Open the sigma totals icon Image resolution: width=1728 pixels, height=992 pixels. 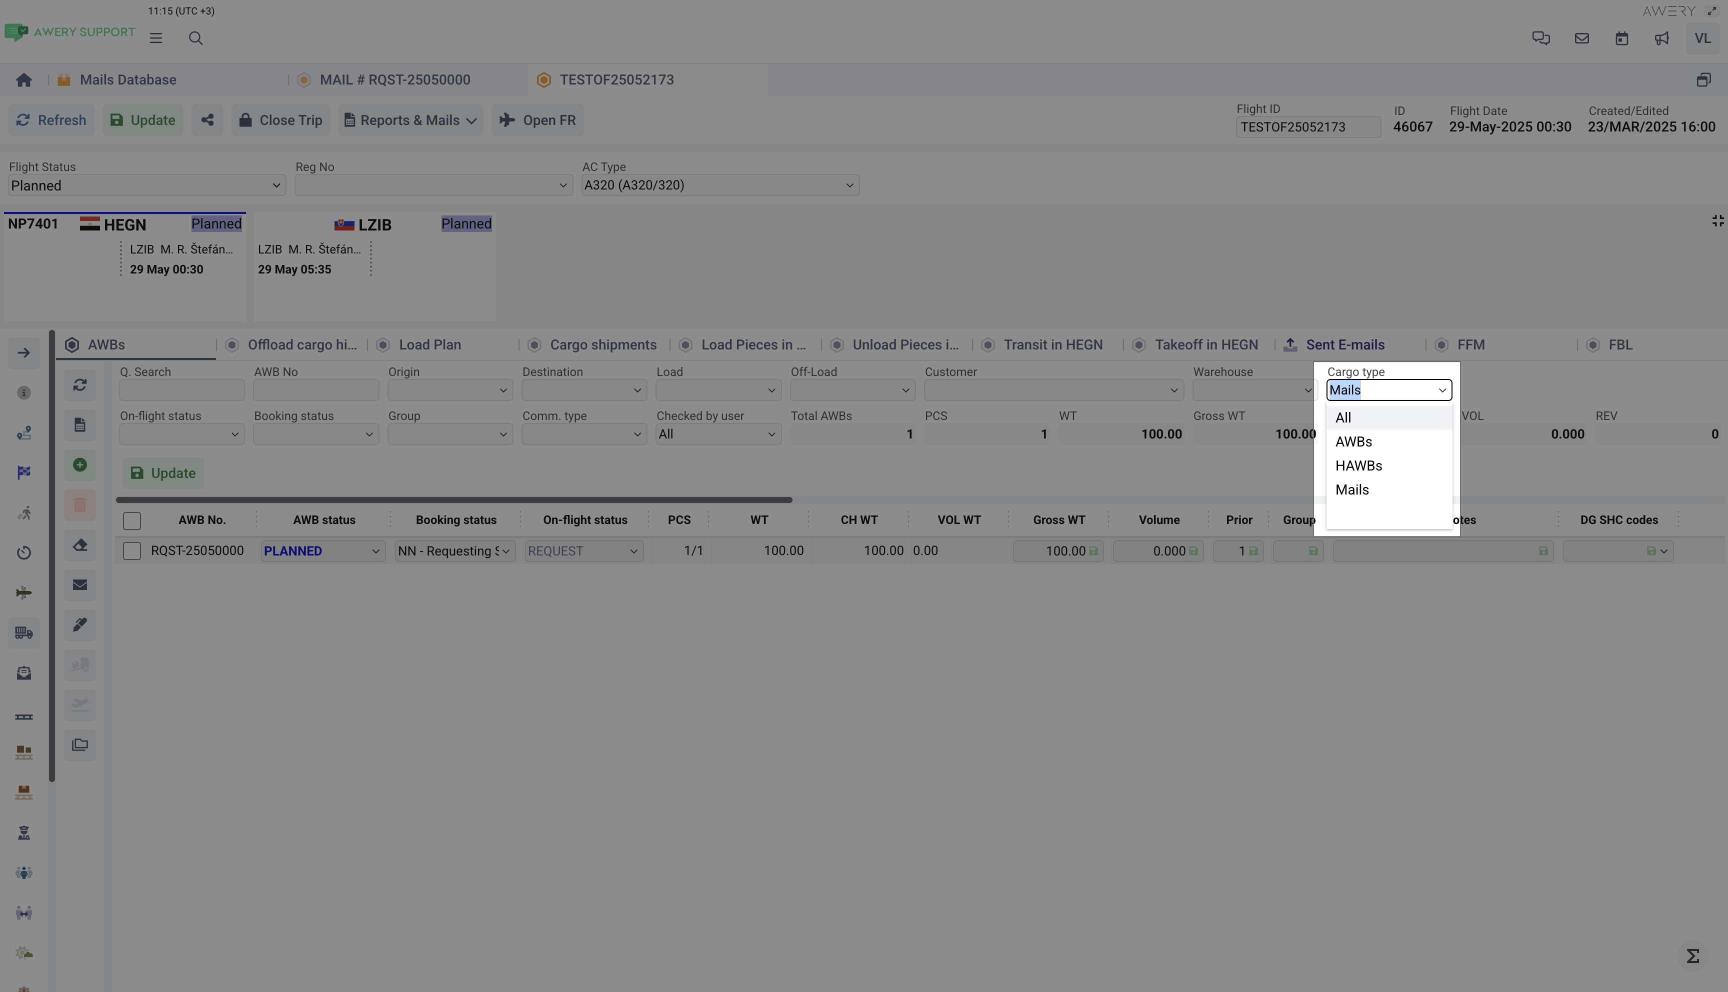click(x=1692, y=956)
